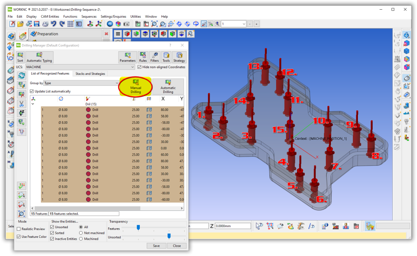Click the shaded blue sphere display icon
This screenshot has width=417, height=256.
[110, 24]
